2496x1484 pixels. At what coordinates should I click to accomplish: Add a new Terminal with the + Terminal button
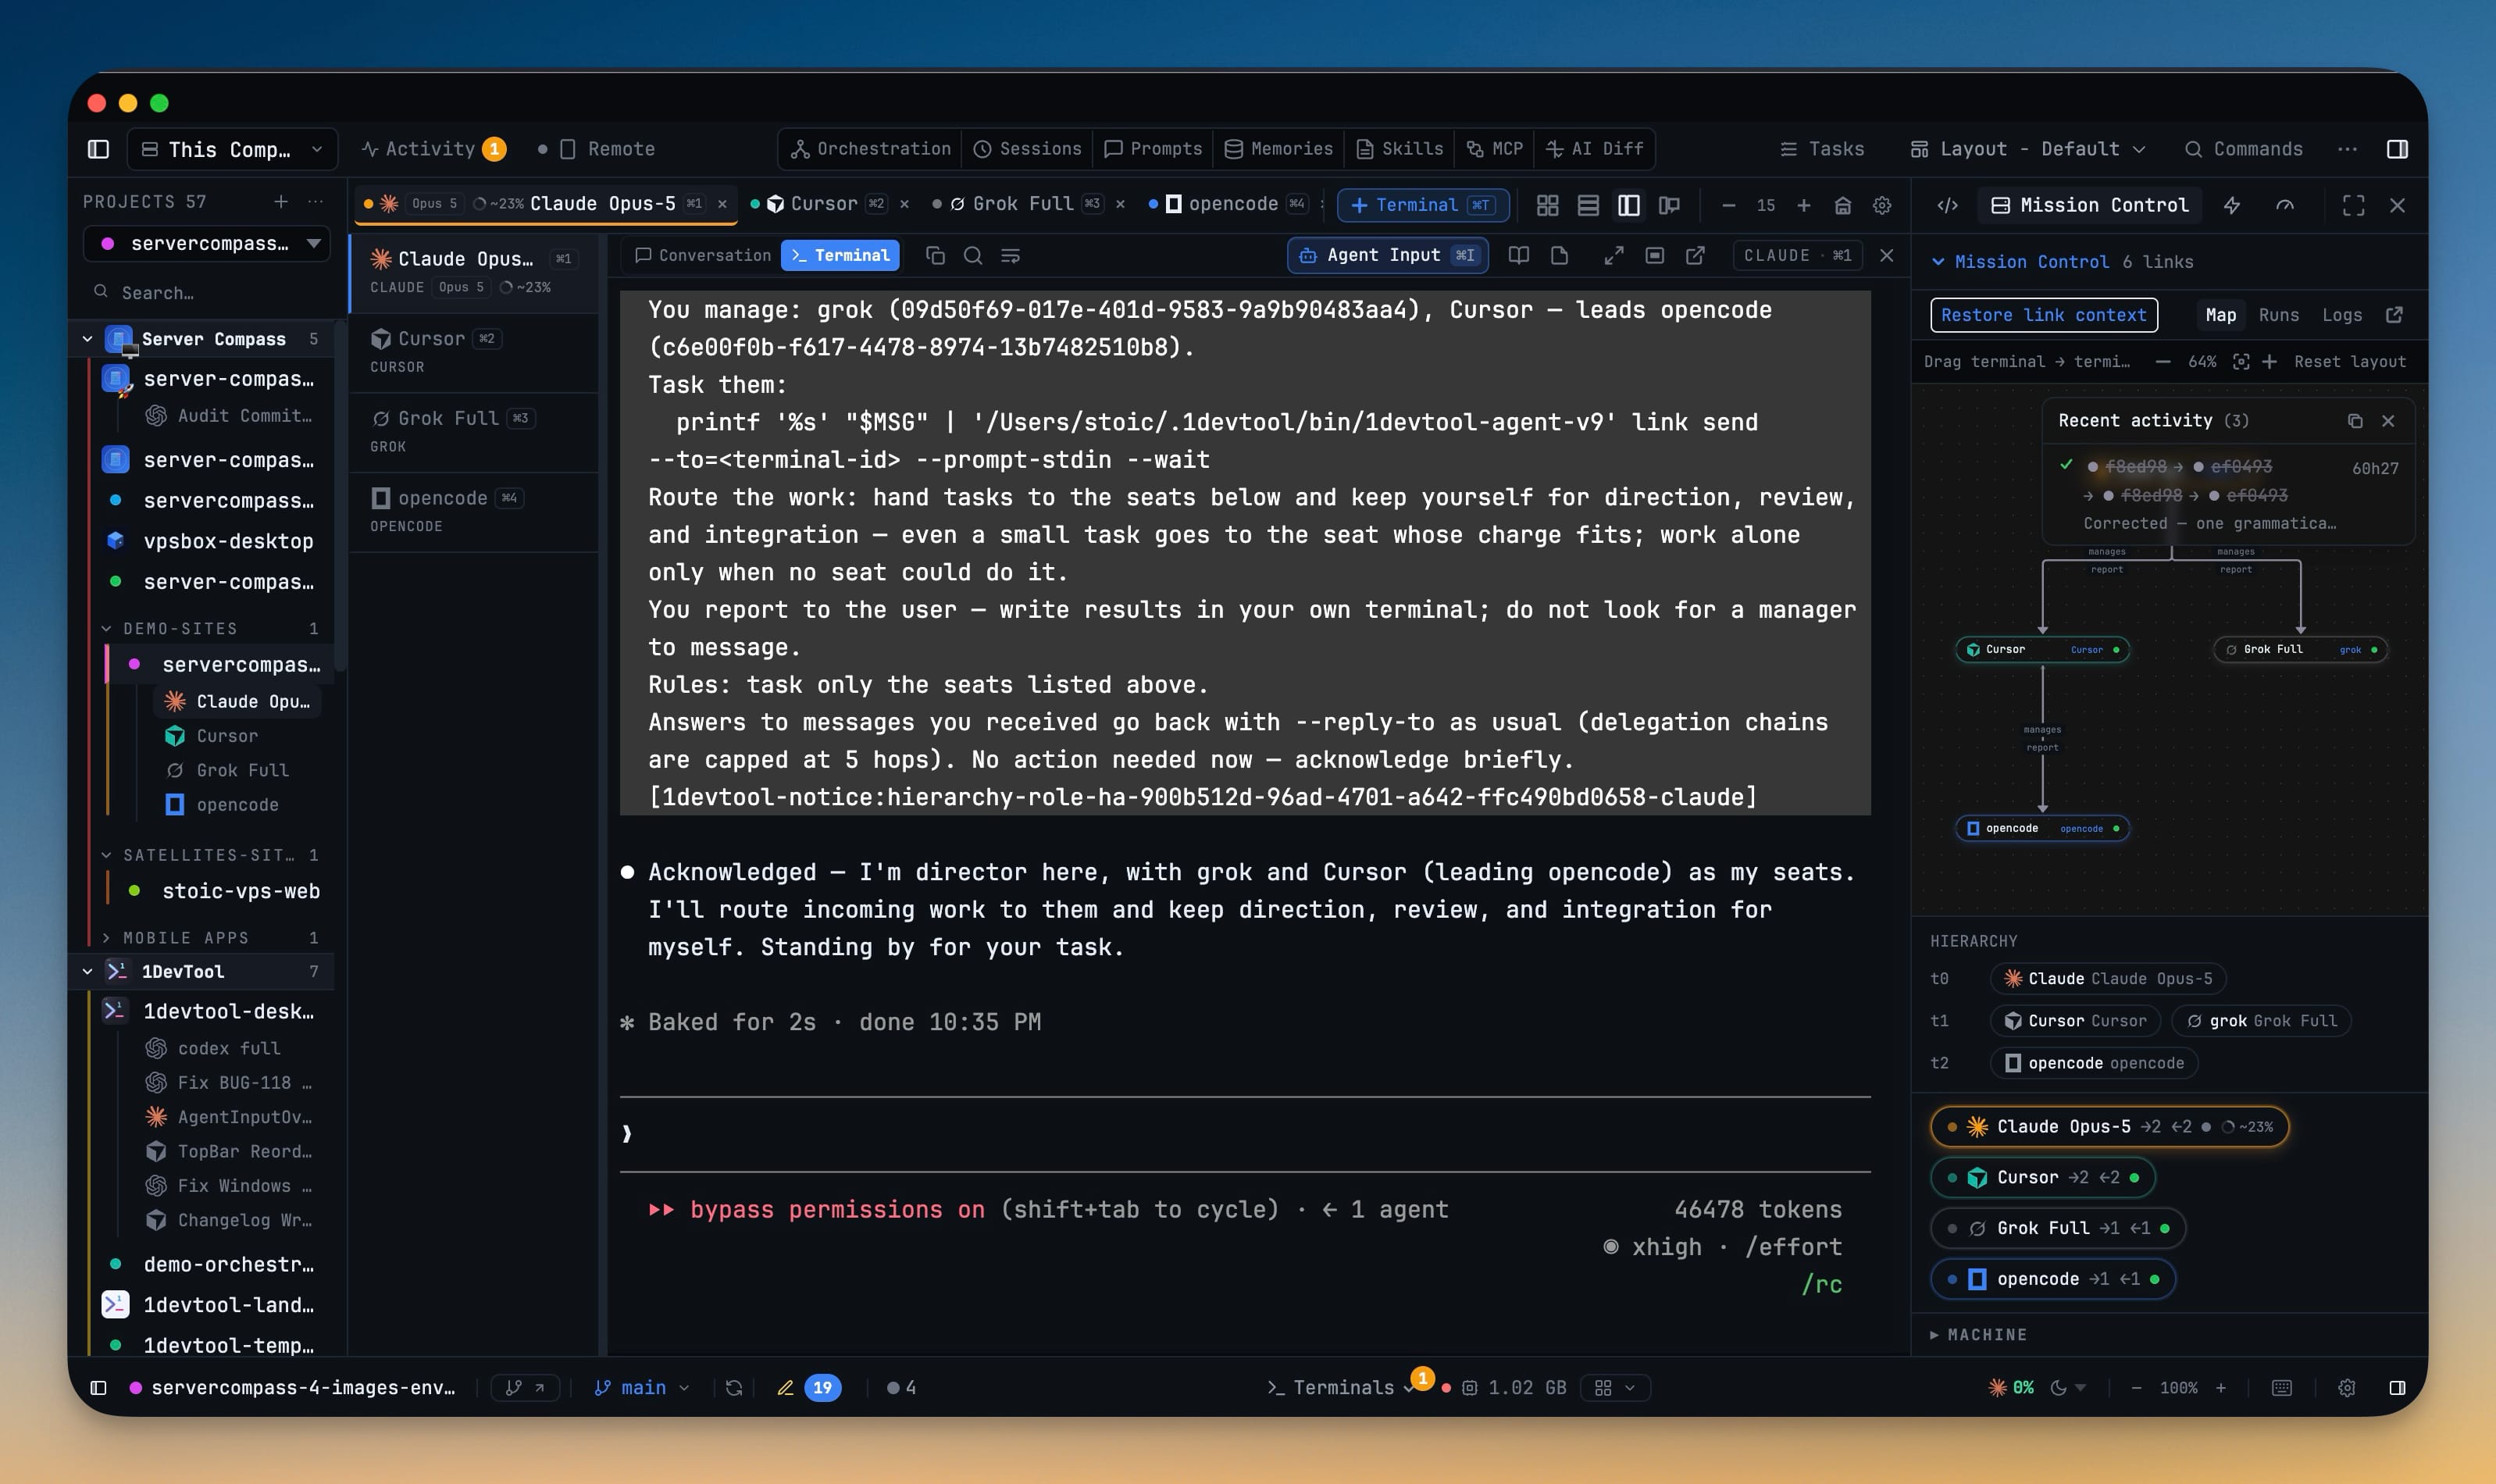[x=1422, y=204]
